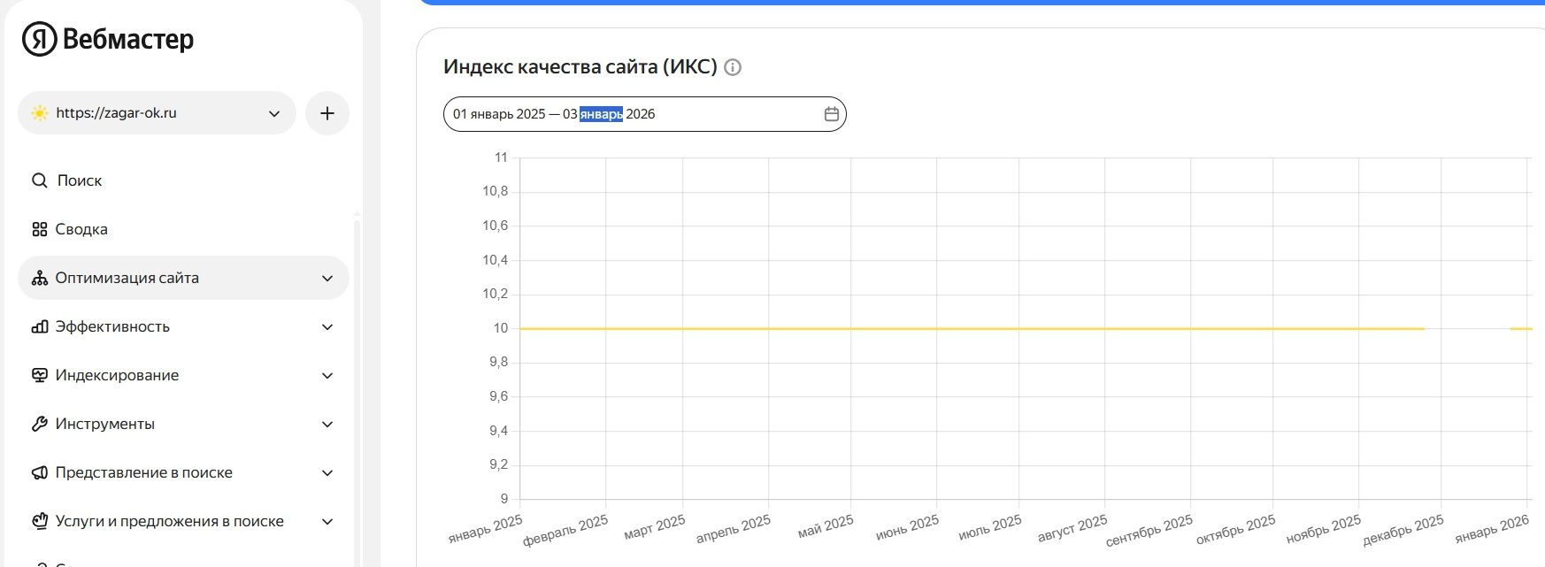This screenshot has height=567, width=1545.
Task: Expand the Оптимизация сайта section chevron
Action: 327,278
